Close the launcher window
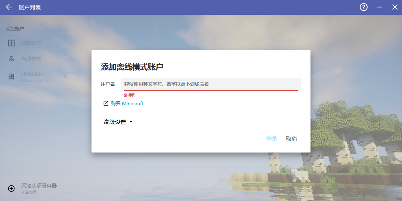This screenshot has height=201, width=402. pyautogui.click(x=395, y=7)
